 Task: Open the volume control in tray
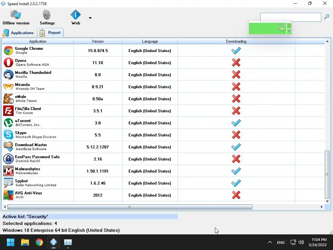pyautogui.click(x=301, y=242)
